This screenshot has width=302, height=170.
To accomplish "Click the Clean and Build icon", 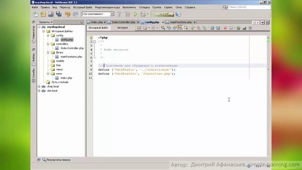I will pyautogui.click(x=127, y=14).
